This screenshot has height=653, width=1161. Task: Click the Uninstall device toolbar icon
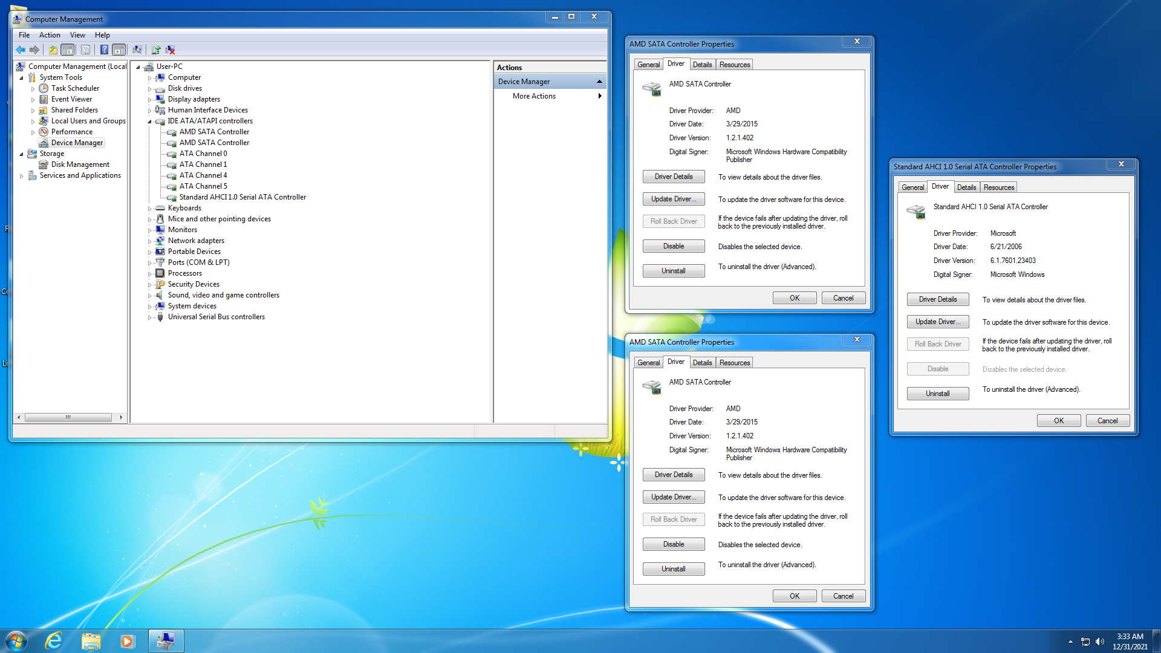tap(171, 50)
